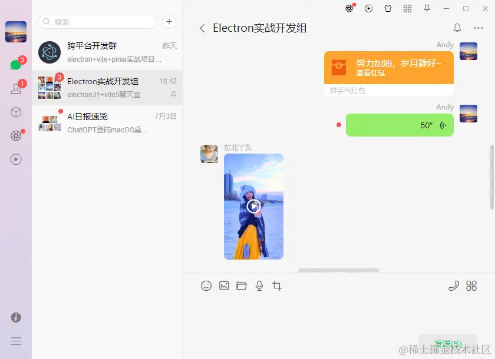Screen dimensions: 495x359
Task: Click the 发送(S) send button
Action: pyautogui.click(x=448, y=342)
